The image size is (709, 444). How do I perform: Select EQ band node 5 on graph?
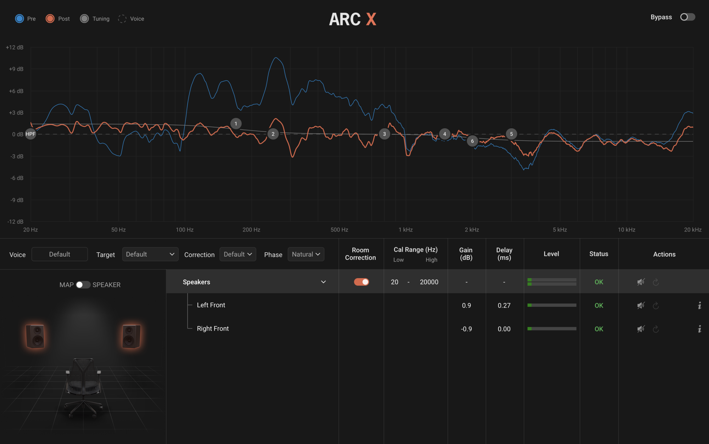tap(511, 134)
